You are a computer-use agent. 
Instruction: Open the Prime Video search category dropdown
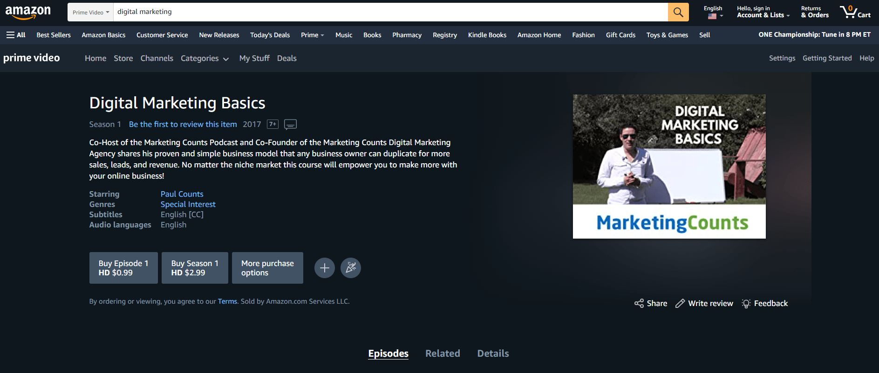pos(91,12)
